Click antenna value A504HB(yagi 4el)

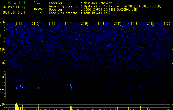pyautogui.click(x=97, y=13)
